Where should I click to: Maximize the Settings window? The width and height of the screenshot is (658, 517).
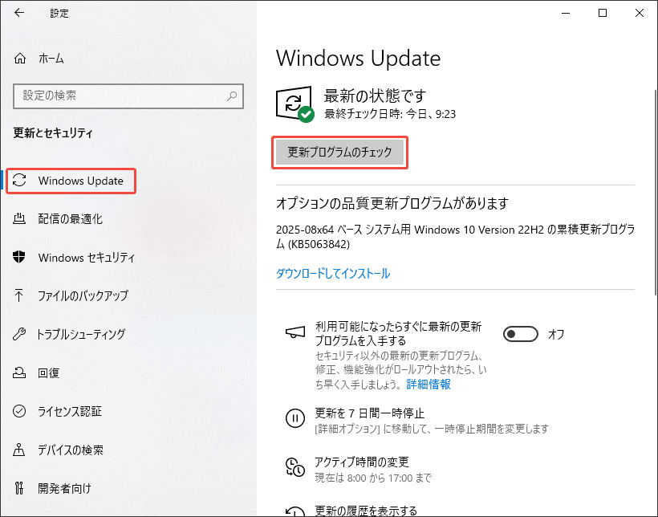[x=603, y=13]
